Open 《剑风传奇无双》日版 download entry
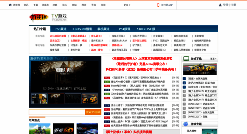 tap(201, 83)
